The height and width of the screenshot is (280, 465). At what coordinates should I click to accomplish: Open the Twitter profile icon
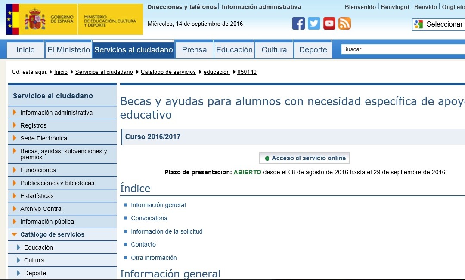(x=314, y=23)
